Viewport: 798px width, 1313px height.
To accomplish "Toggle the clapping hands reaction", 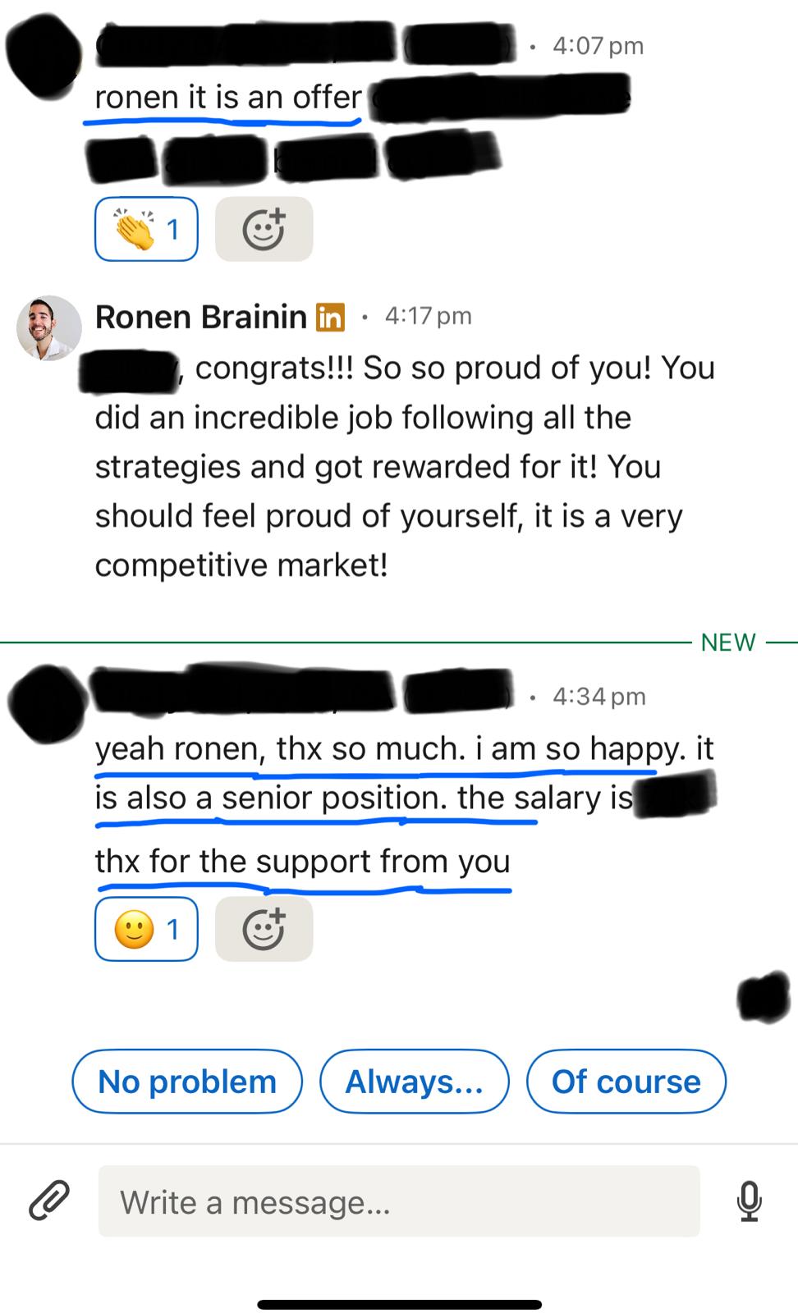I will coord(146,229).
